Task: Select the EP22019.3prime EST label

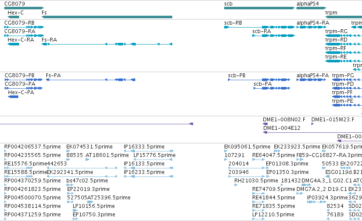Action: pos(88,190)
